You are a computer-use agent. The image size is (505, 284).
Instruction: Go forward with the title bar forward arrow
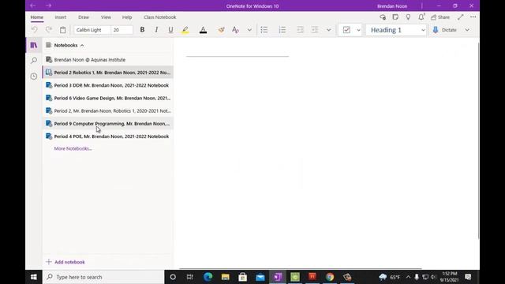click(48, 6)
